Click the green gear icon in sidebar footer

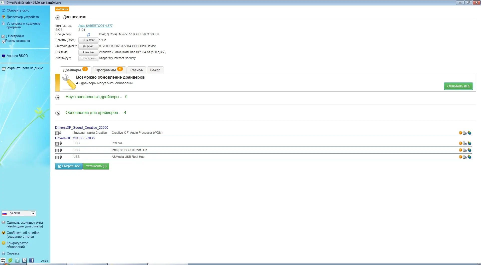pos(10,260)
